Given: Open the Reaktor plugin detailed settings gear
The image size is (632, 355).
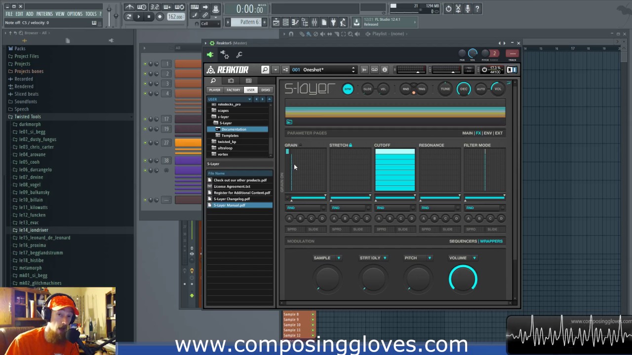Looking at the screenshot, I should 225,54.
